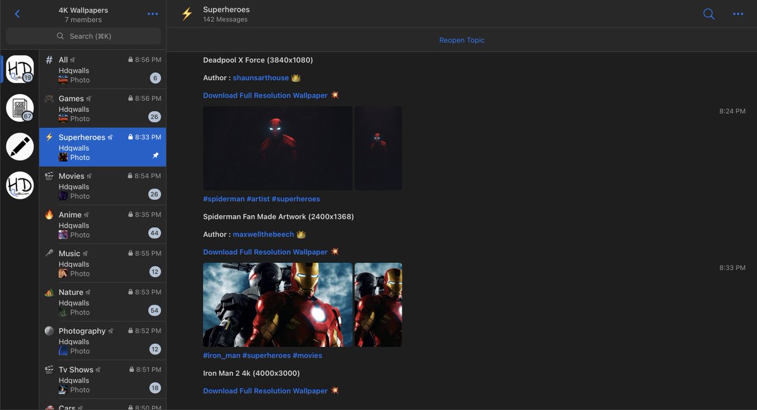
Task: Open the small Spiderman preview image
Action: [378, 148]
